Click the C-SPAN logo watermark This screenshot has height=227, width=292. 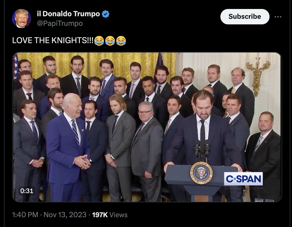243,179
